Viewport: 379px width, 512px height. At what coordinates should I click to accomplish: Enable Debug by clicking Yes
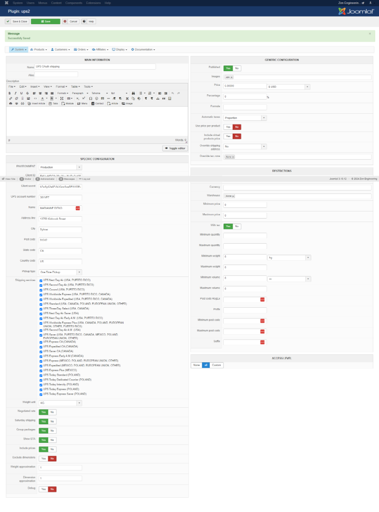tap(43, 489)
